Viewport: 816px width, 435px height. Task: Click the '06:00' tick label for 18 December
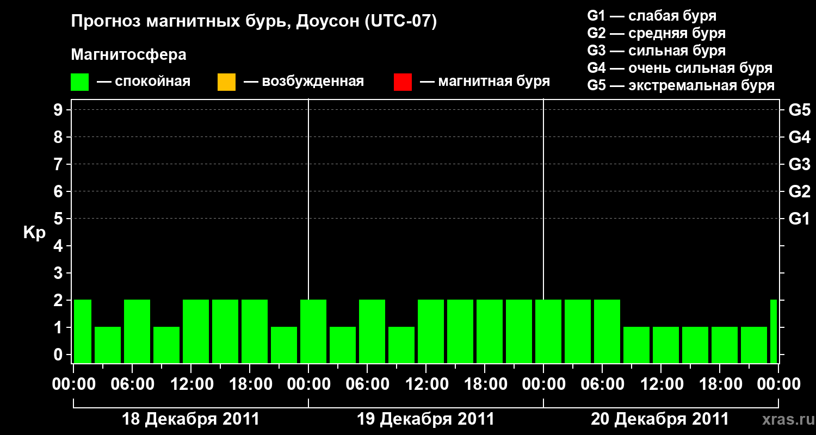133,384
